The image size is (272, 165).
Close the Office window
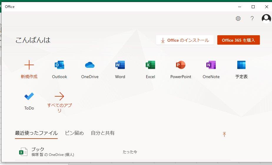pos(267,7)
